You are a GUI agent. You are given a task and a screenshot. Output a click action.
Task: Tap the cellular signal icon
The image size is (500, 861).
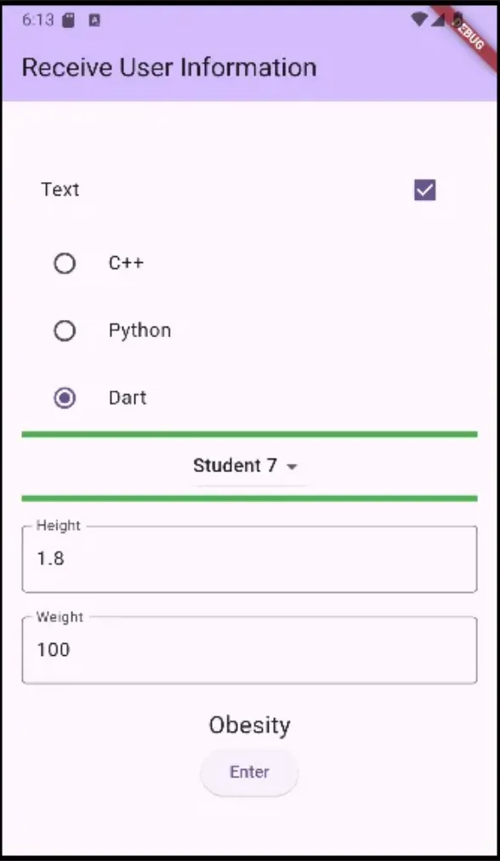437,20
